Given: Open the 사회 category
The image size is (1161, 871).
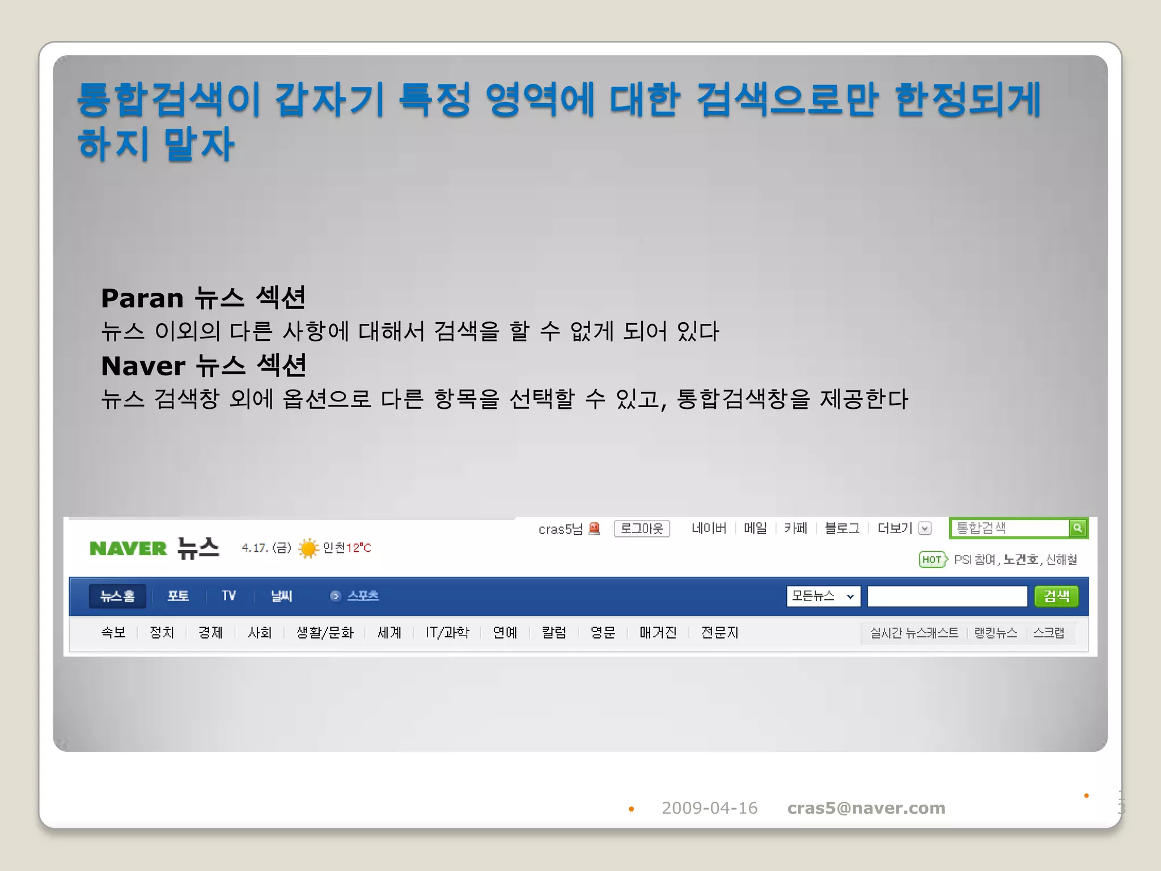Looking at the screenshot, I should pyautogui.click(x=260, y=633).
